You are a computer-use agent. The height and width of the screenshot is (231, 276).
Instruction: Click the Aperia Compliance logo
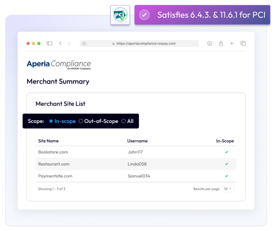pyautogui.click(x=58, y=64)
